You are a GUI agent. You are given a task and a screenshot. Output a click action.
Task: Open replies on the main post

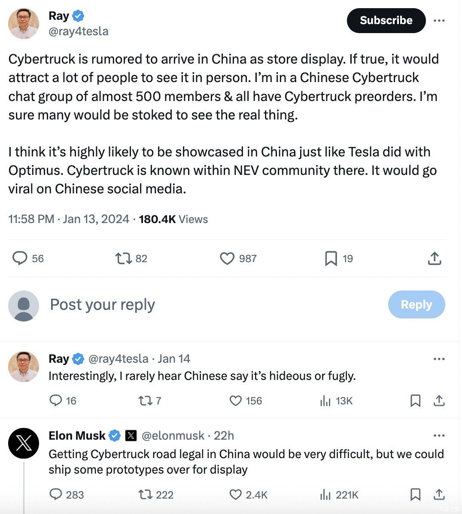point(20,258)
